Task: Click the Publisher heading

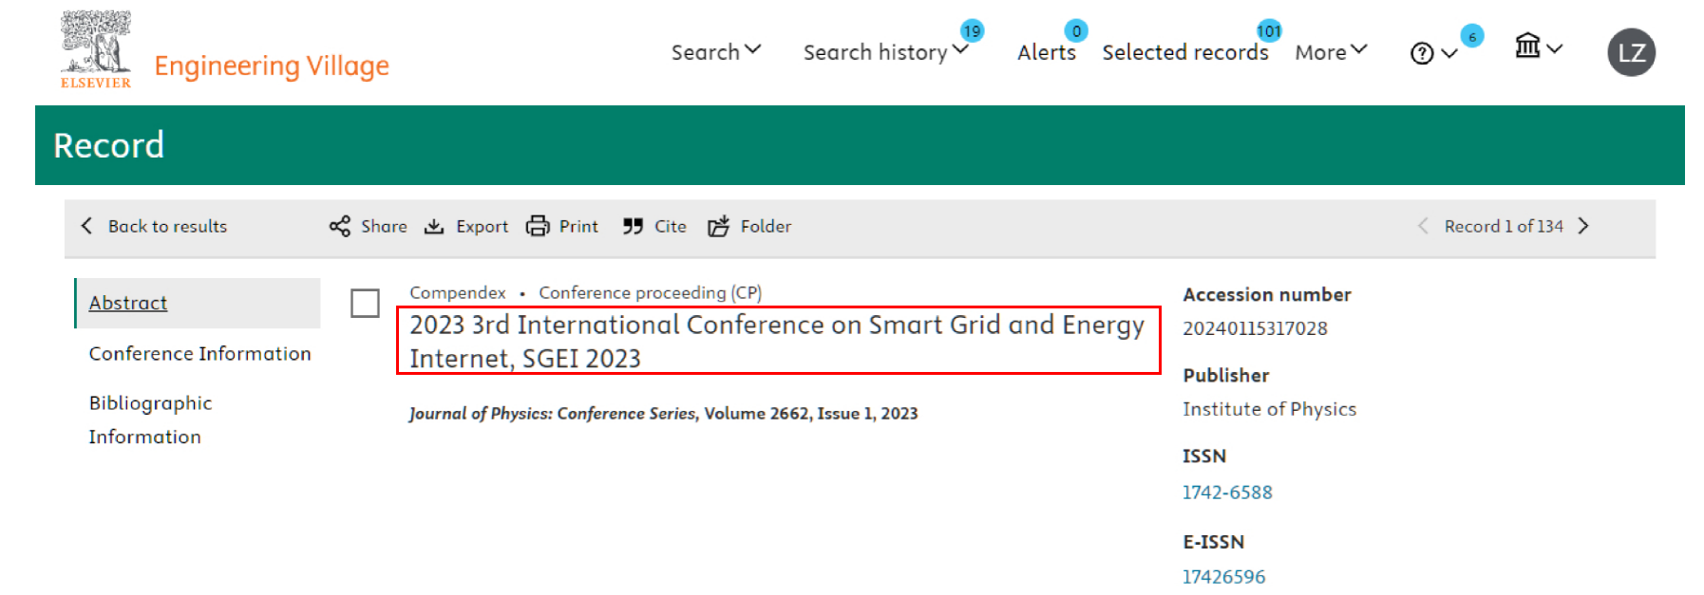Action: [x=1225, y=375]
